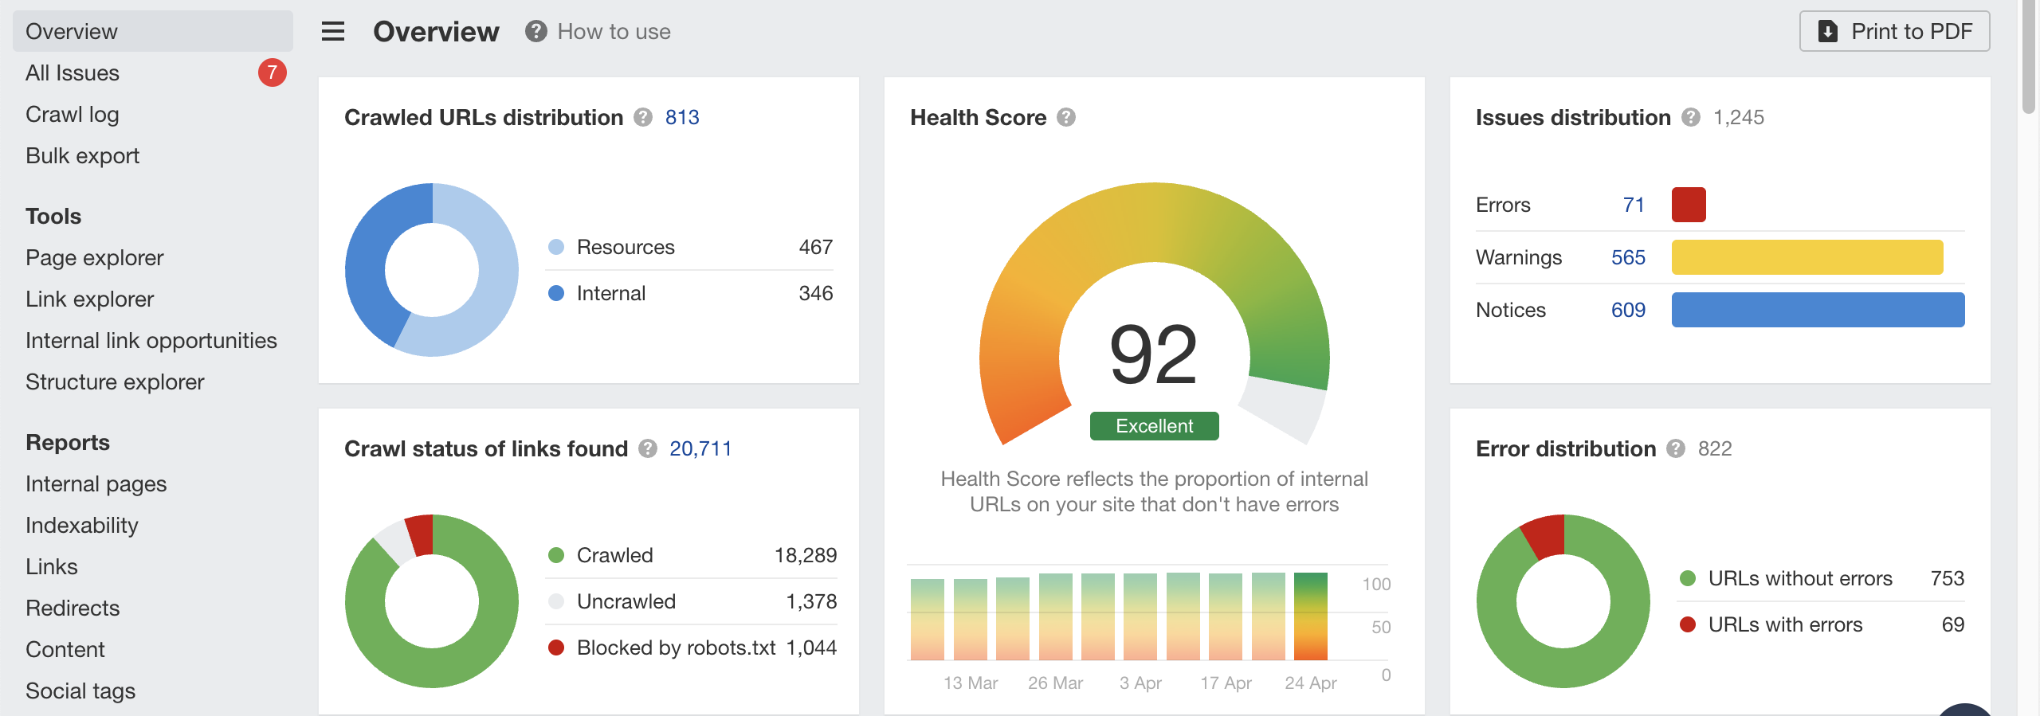Click the red All Issues badge showing 7
This screenshot has height=716, width=2040.
272,73
